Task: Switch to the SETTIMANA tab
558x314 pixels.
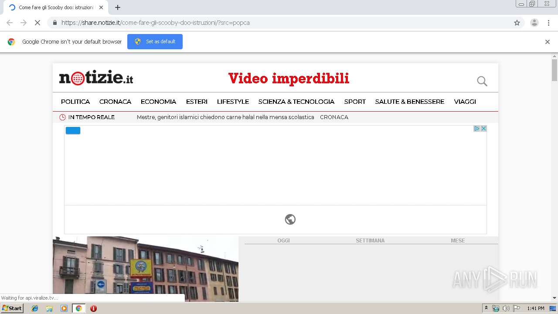Action: 370,241
